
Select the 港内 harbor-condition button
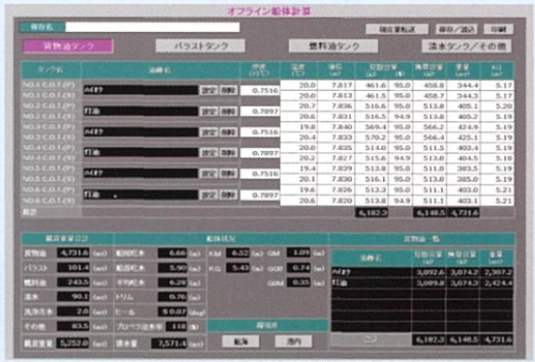pyautogui.click(x=294, y=341)
